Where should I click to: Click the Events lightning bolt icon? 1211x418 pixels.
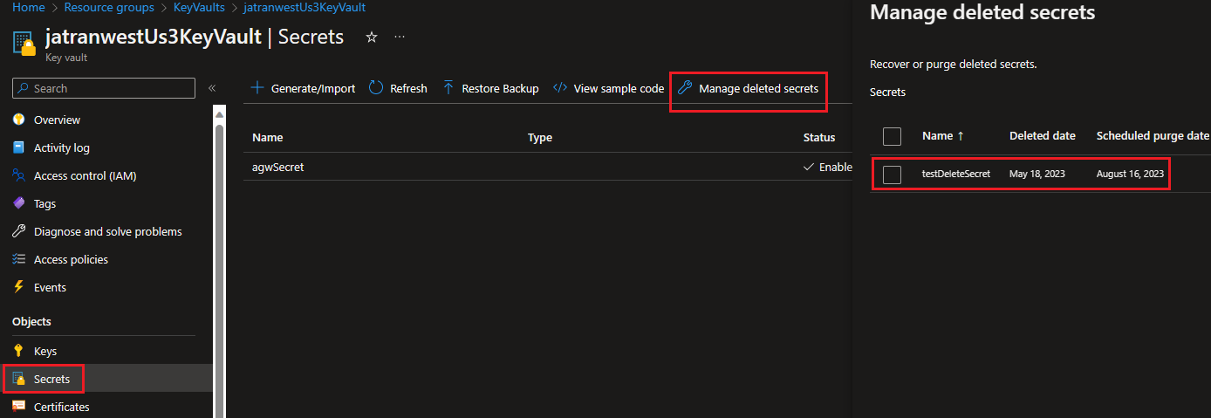click(x=18, y=287)
